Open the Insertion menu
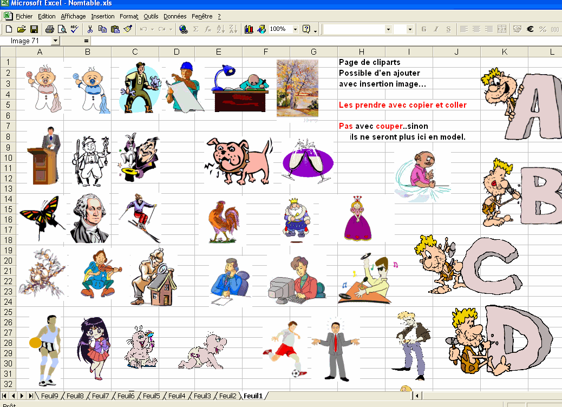This screenshot has width=562, height=407. tap(102, 16)
